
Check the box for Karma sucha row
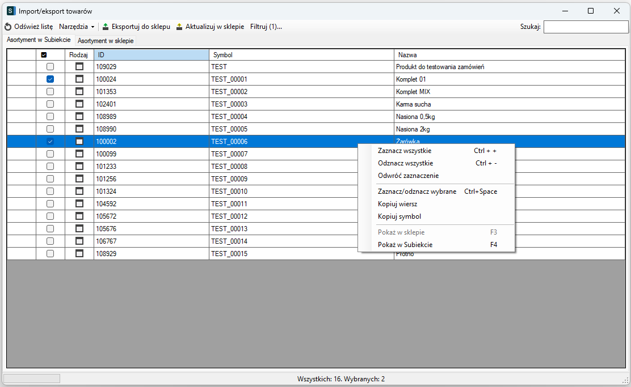[x=50, y=104]
